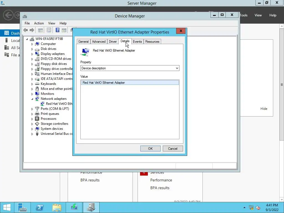Open Server Manager's Help menu
Screen dimensions: 284x213
click(x=273, y=15)
